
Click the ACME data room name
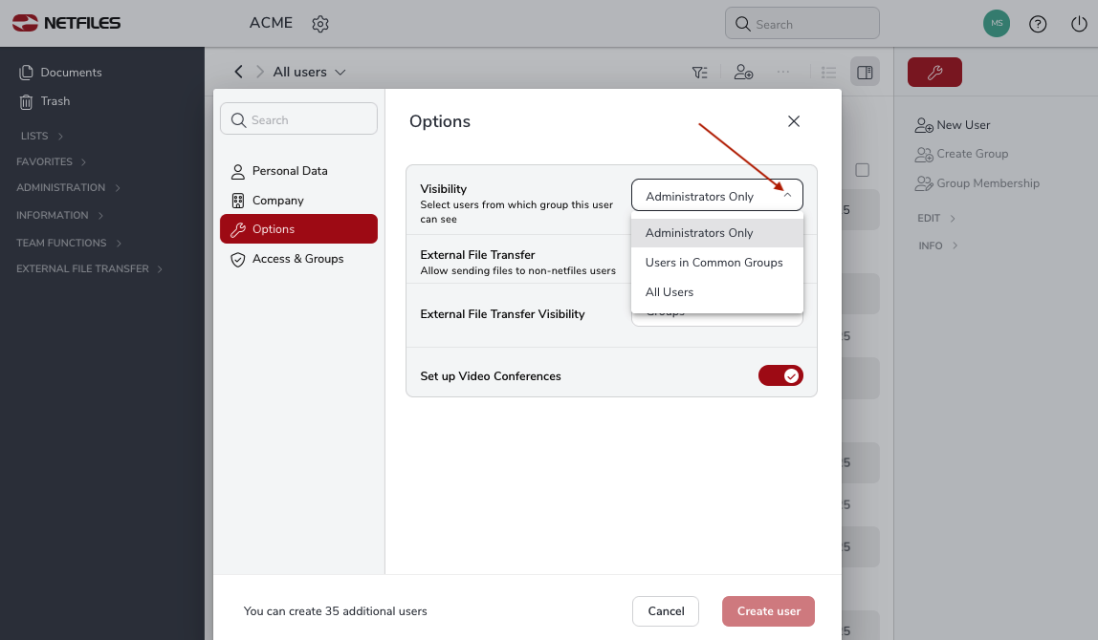click(x=271, y=23)
